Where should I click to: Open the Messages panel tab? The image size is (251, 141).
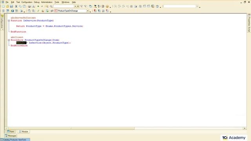(x=11, y=136)
